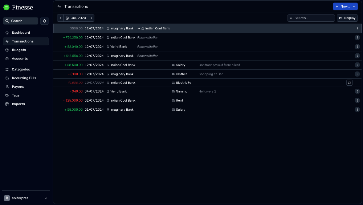363x205 pixels.
Task: Click Imaginary Bank on $500.00 transfer row
Action: click(120, 28)
